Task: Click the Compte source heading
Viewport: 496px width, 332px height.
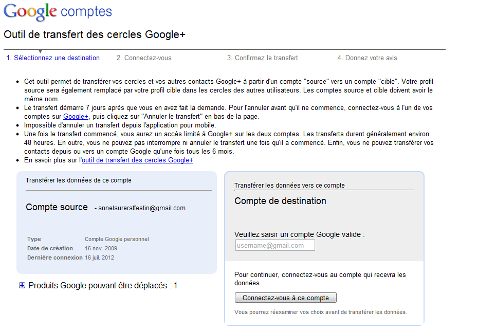Action: point(57,207)
